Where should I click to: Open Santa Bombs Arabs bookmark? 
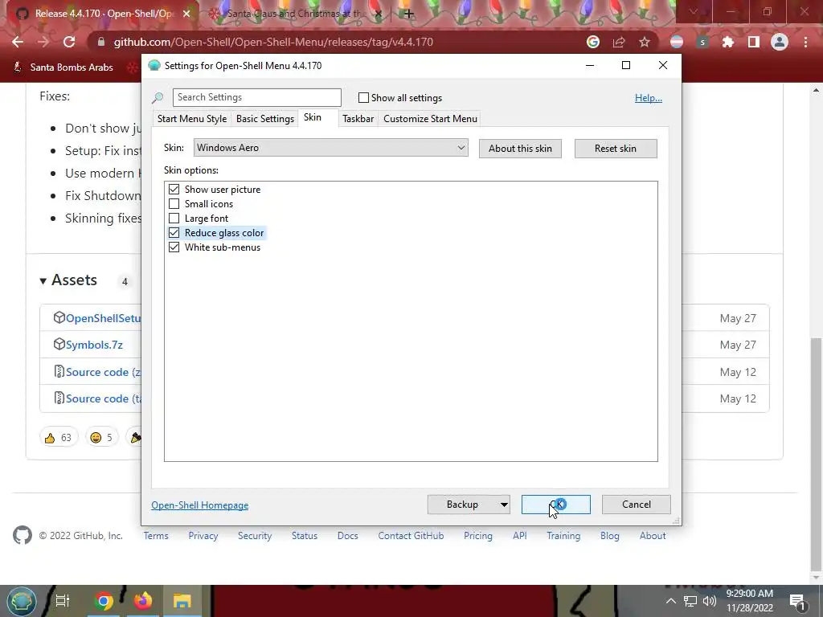63,67
